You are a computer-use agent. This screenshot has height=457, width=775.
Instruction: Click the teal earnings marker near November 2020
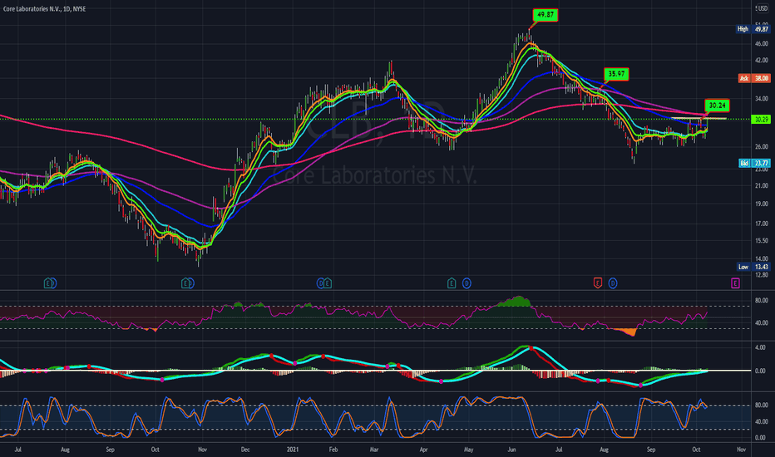point(185,283)
